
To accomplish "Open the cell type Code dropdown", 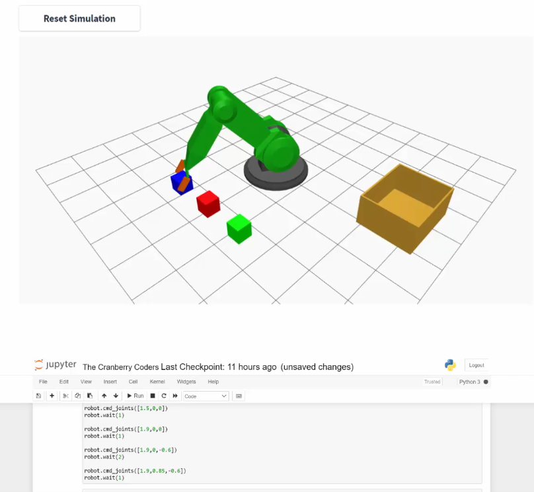I will click(x=206, y=396).
